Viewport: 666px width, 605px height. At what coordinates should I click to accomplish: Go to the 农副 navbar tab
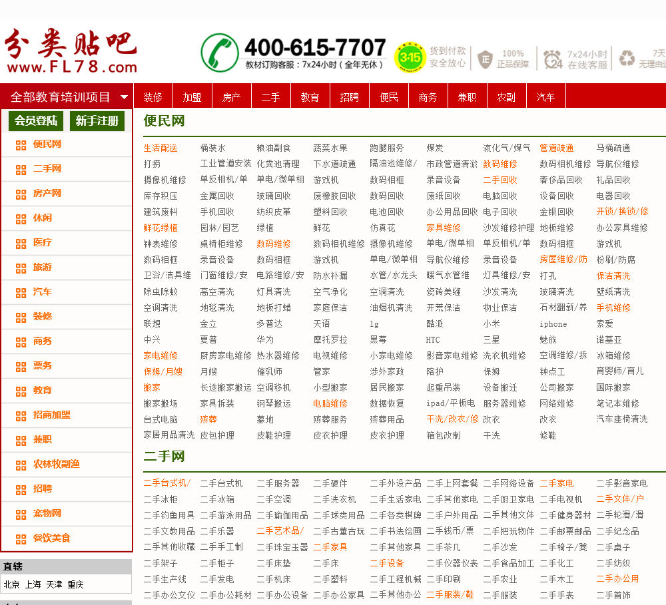pyautogui.click(x=506, y=97)
